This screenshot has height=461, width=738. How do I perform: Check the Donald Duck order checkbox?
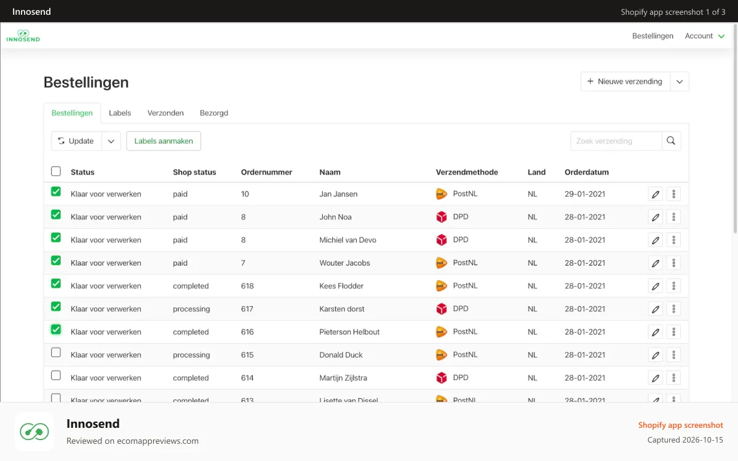(56, 353)
